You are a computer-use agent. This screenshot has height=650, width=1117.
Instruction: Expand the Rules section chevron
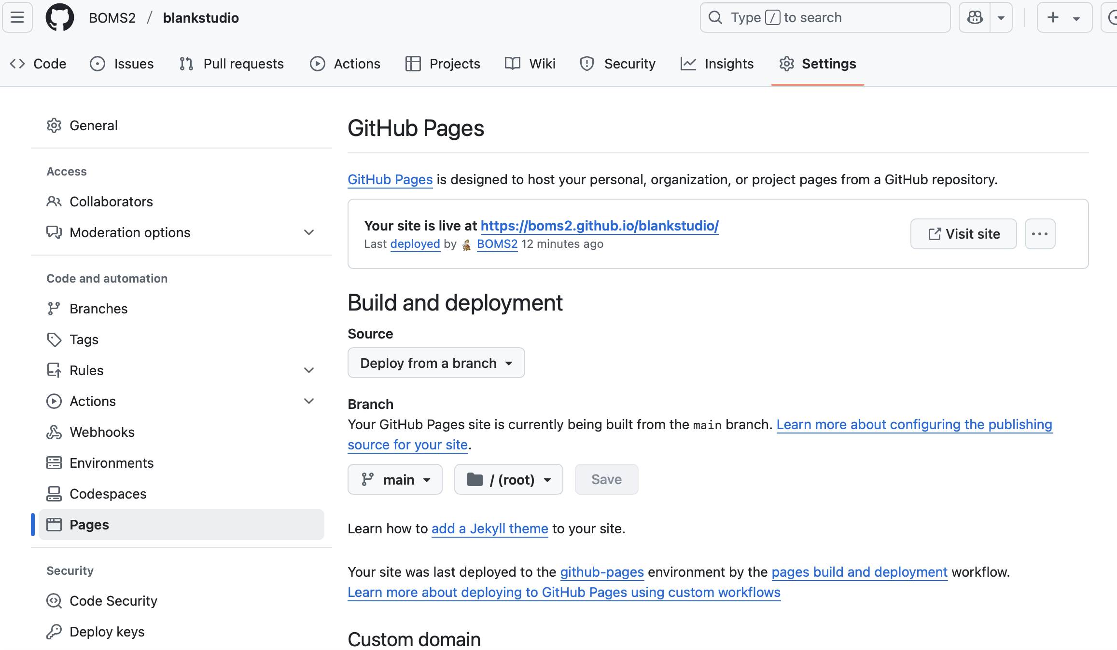coord(309,370)
